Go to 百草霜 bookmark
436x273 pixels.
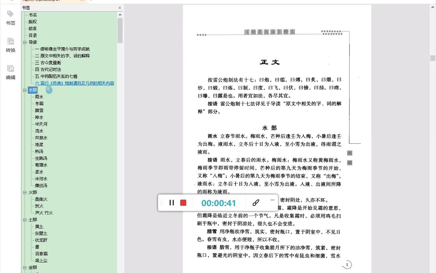click(41, 254)
